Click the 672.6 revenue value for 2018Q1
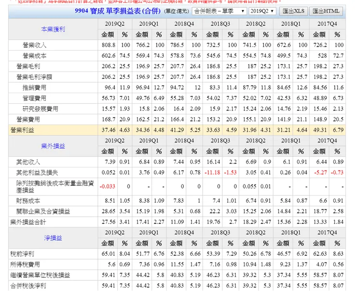This screenshot has height=291, width=357. [284, 45]
